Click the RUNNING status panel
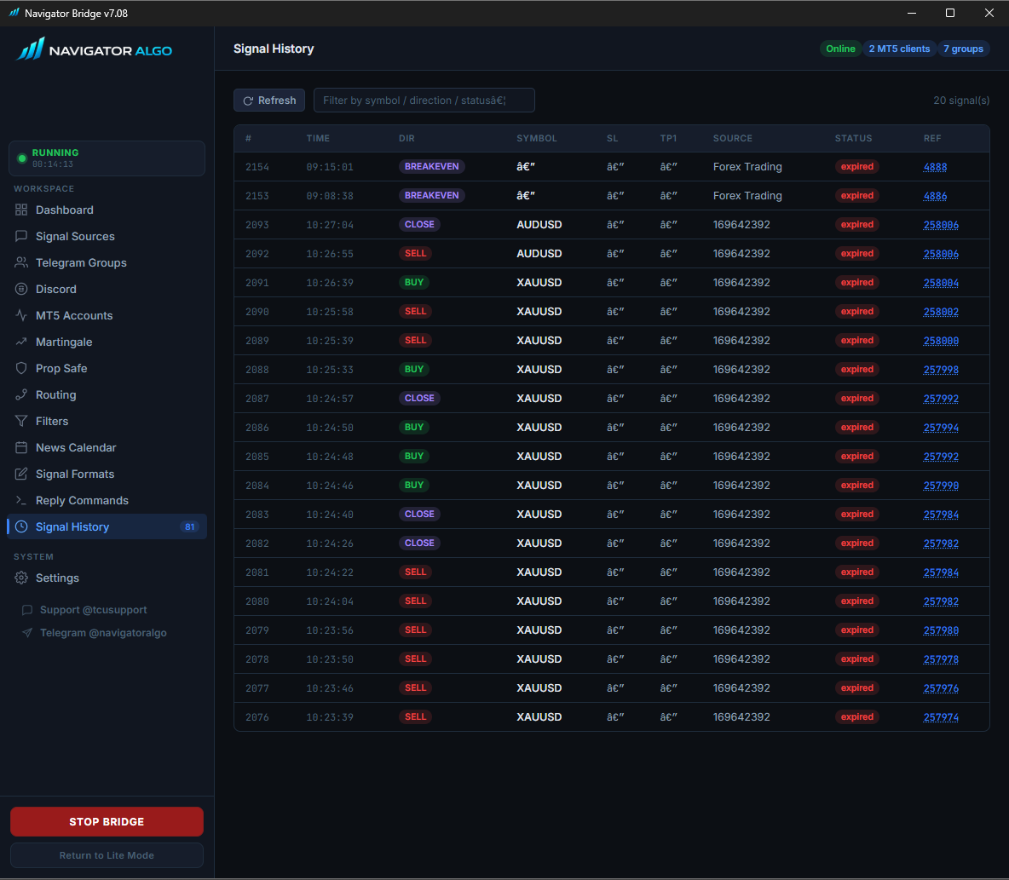 [x=107, y=158]
